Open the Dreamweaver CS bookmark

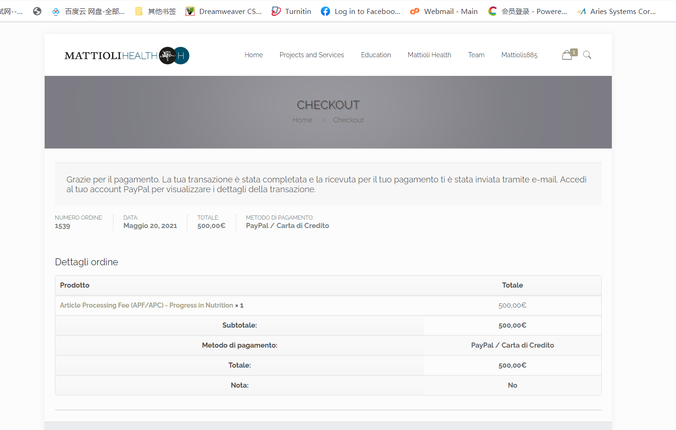[x=224, y=11]
